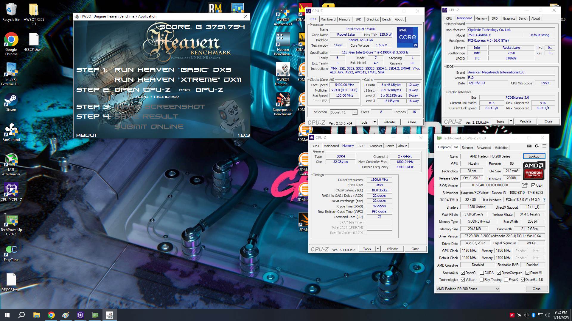Open the HWBOT Unigine desktop shortcut

283,74
